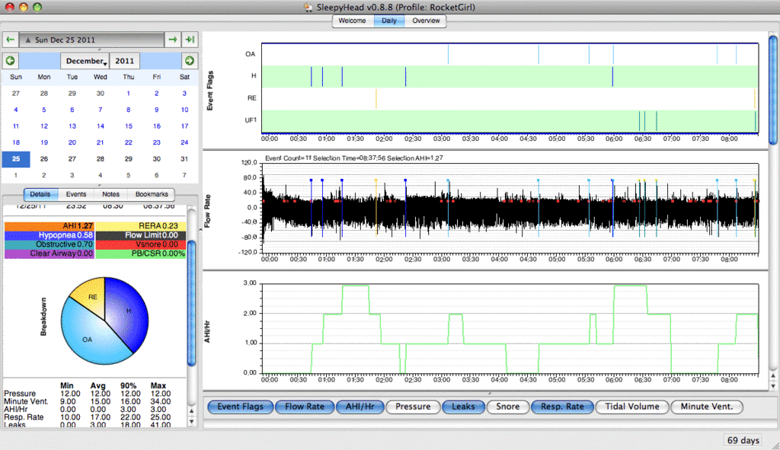Viewport: 780px width, 450px height.
Task: Click the Pressure row in statistics table
Action: [88, 394]
